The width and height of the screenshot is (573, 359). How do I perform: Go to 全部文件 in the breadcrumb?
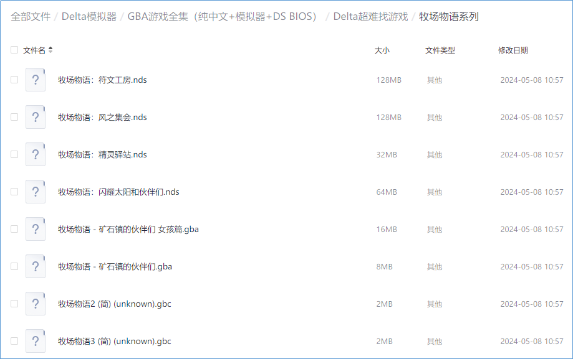pyautogui.click(x=29, y=18)
